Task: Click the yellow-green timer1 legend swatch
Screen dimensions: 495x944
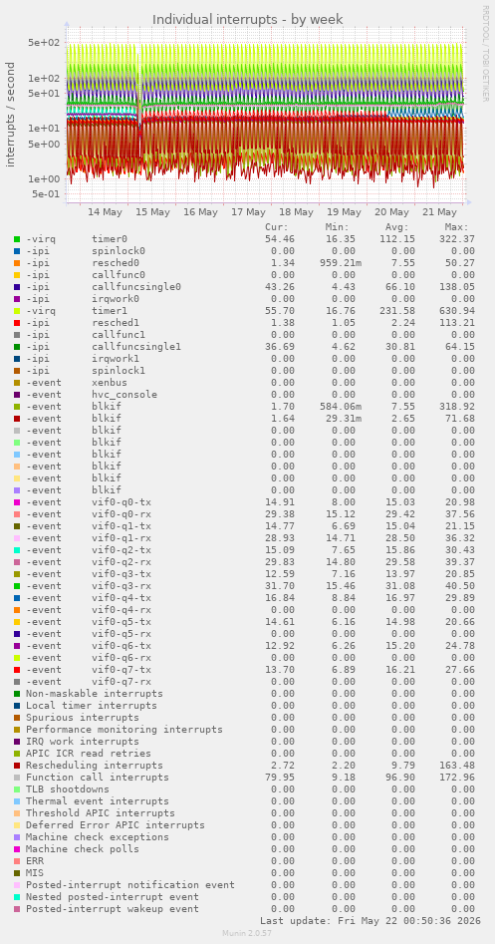Action: [x=17, y=311]
